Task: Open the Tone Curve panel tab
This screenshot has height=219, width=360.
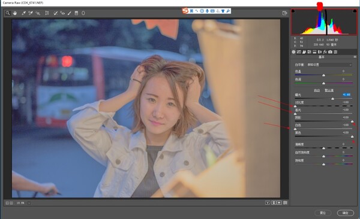Action: tap(299, 52)
